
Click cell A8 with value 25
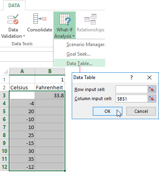click(22, 135)
